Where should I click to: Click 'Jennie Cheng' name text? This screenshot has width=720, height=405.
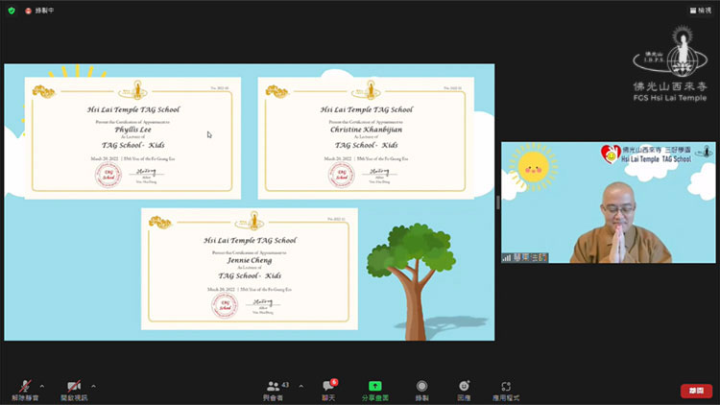click(x=250, y=260)
